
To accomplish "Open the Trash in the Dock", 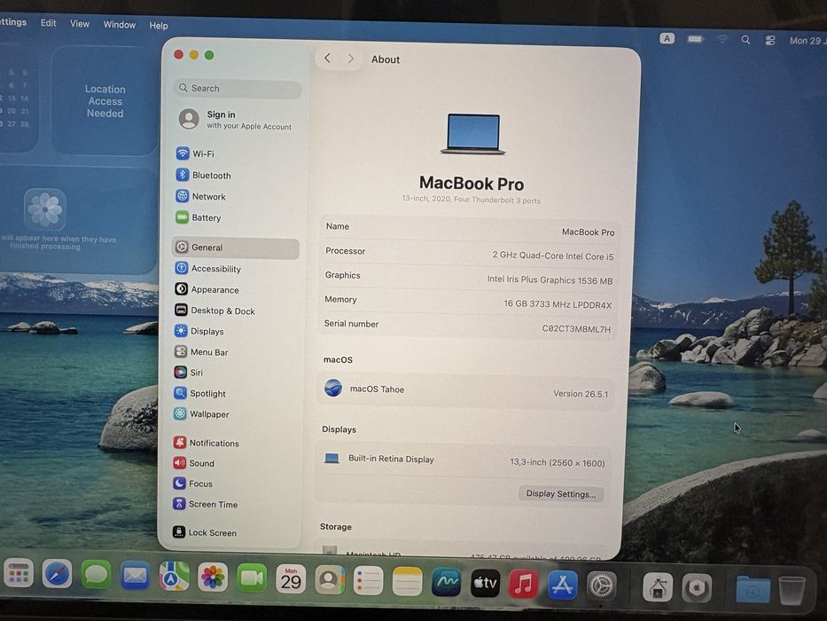I will point(792,590).
